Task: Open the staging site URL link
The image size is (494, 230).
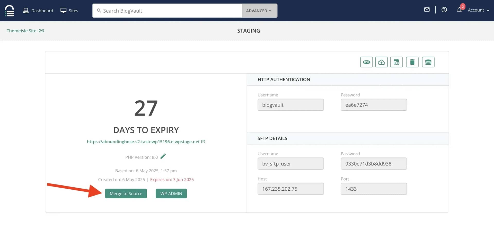Action: pos(143,142)
